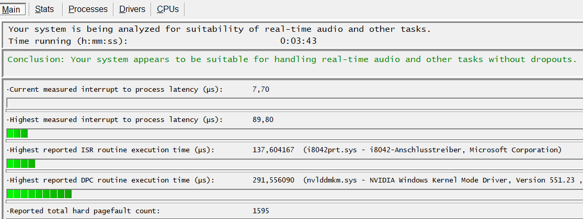583x219 pixels.
Task: Click the current latency progress bar
Action: 293,103
